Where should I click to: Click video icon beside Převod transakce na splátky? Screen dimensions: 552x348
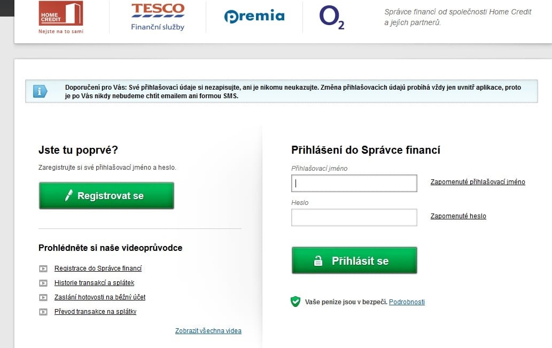(x=43, y=312)
